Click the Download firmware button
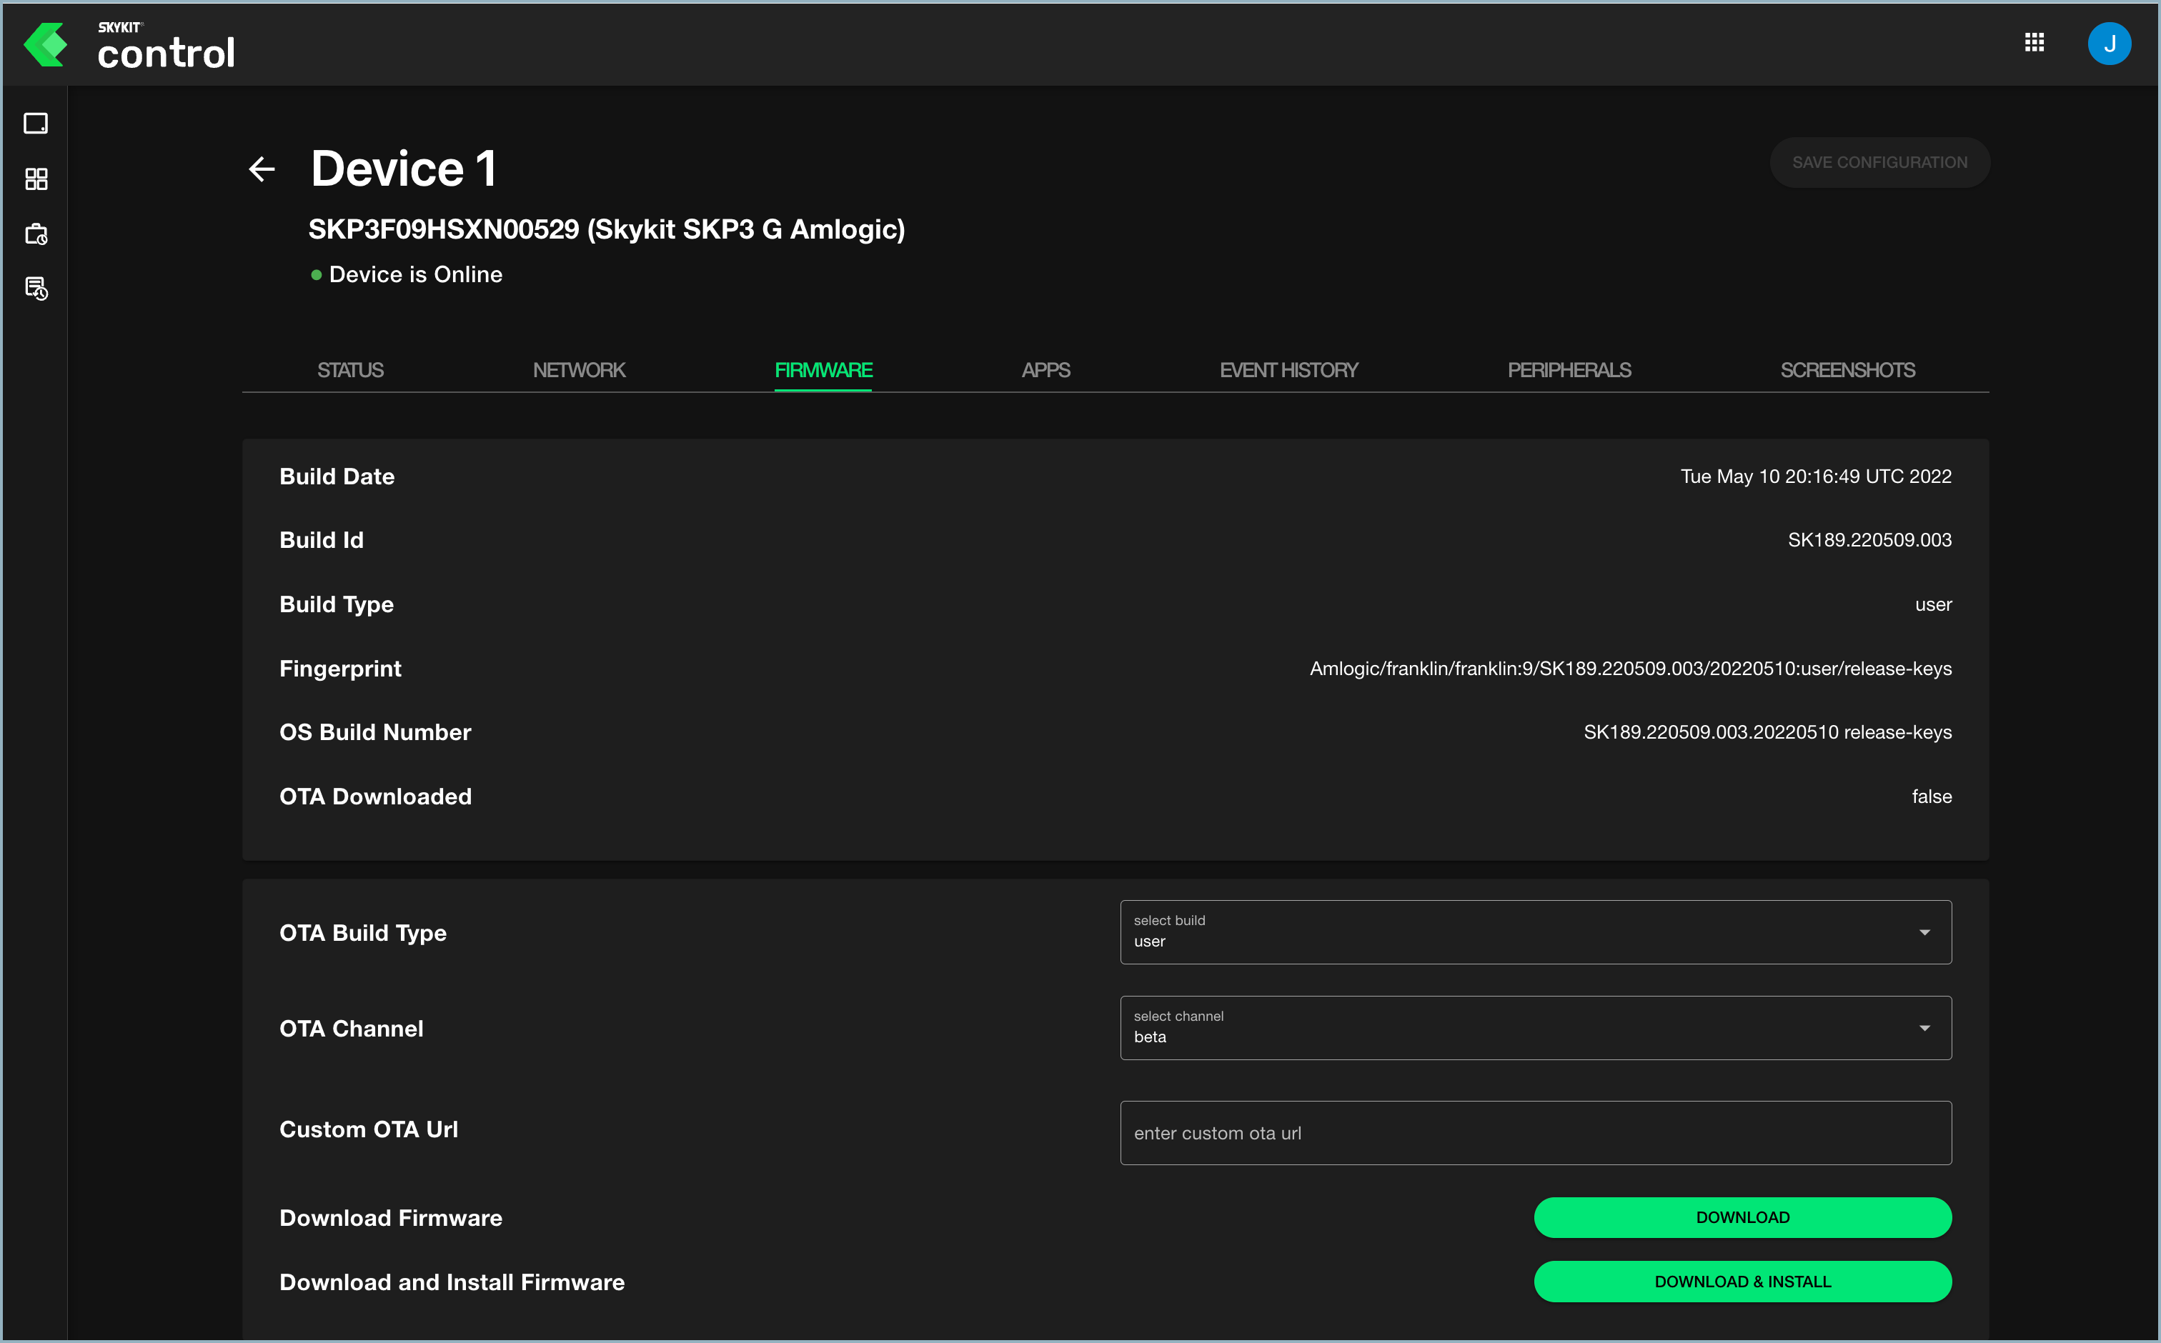This screenshot has width=2161, height=1343. tap(1742, 1217)
